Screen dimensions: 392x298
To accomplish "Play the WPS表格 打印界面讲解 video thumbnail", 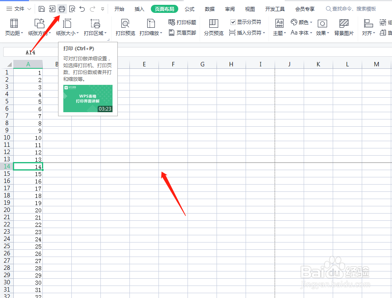I will pyautogui.click(x=88, y=99).
